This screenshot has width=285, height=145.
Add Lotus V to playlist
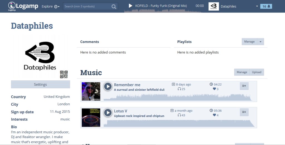[x=244, y=112]
